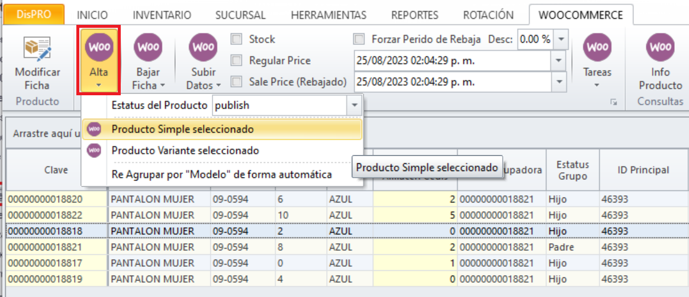
Task: Enable the Stock checkbox
Action: click(x=237, y=39)
